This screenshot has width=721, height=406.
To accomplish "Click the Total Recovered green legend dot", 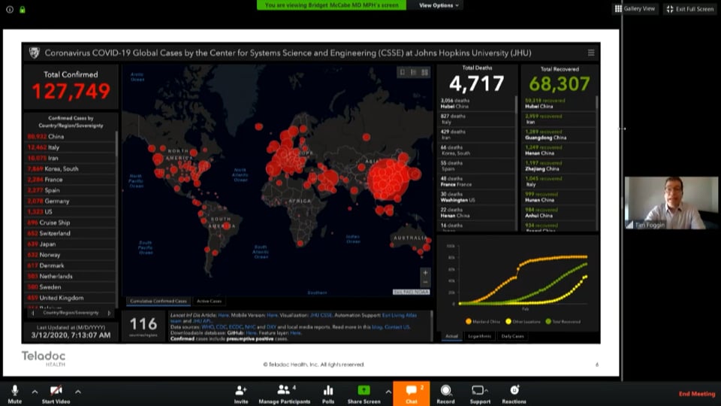I will tap(548, 321).
